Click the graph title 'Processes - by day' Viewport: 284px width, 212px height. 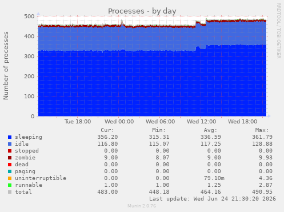click(142, 11)
